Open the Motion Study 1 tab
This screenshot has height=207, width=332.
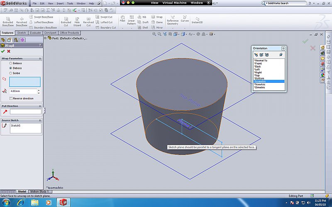click(x=39, y=192)
